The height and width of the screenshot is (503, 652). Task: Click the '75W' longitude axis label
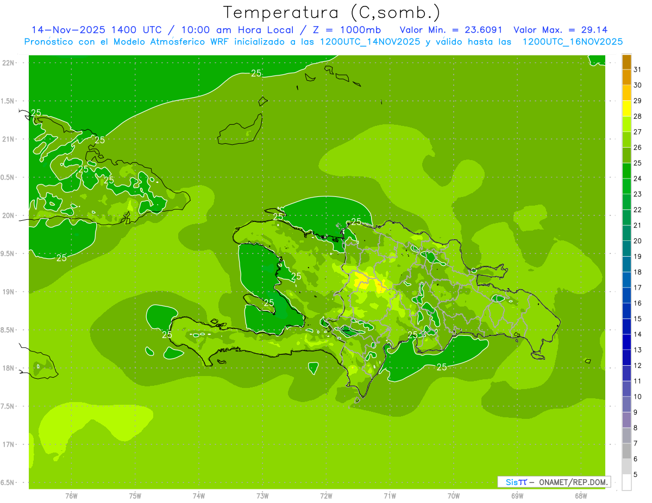click(x=135, y=495)
